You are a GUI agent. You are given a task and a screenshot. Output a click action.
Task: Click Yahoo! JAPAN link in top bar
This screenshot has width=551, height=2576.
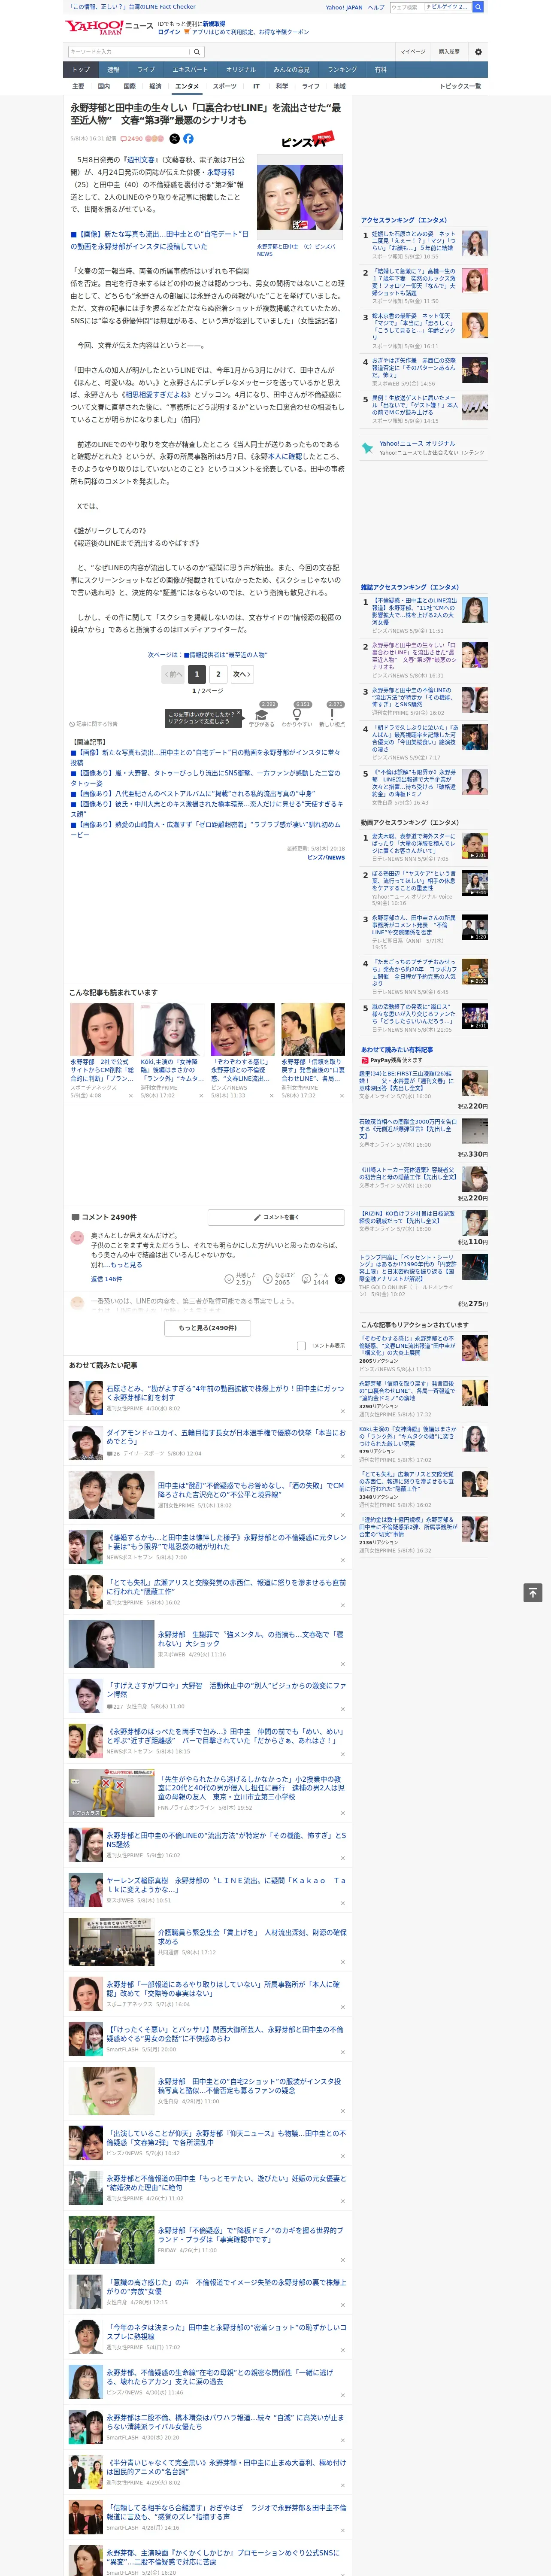pos(344,7)
